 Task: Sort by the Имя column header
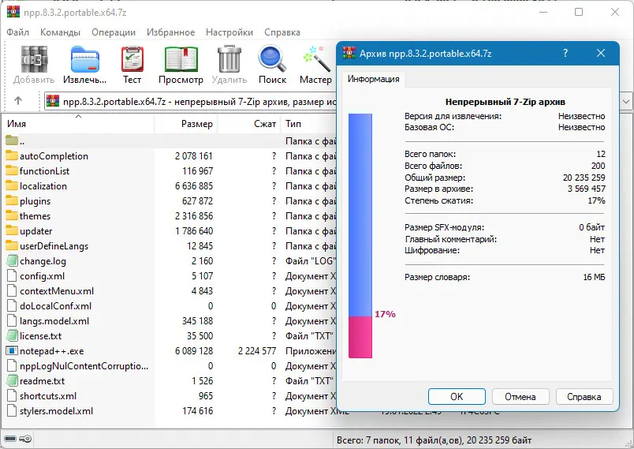(77, 124)
